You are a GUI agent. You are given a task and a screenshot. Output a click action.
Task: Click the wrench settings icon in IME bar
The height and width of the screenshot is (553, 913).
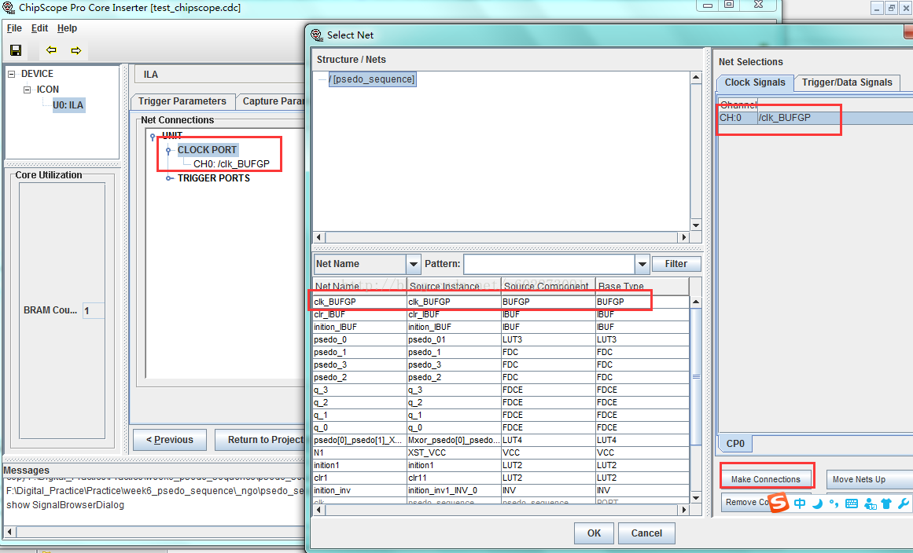(x=904, y=504)
